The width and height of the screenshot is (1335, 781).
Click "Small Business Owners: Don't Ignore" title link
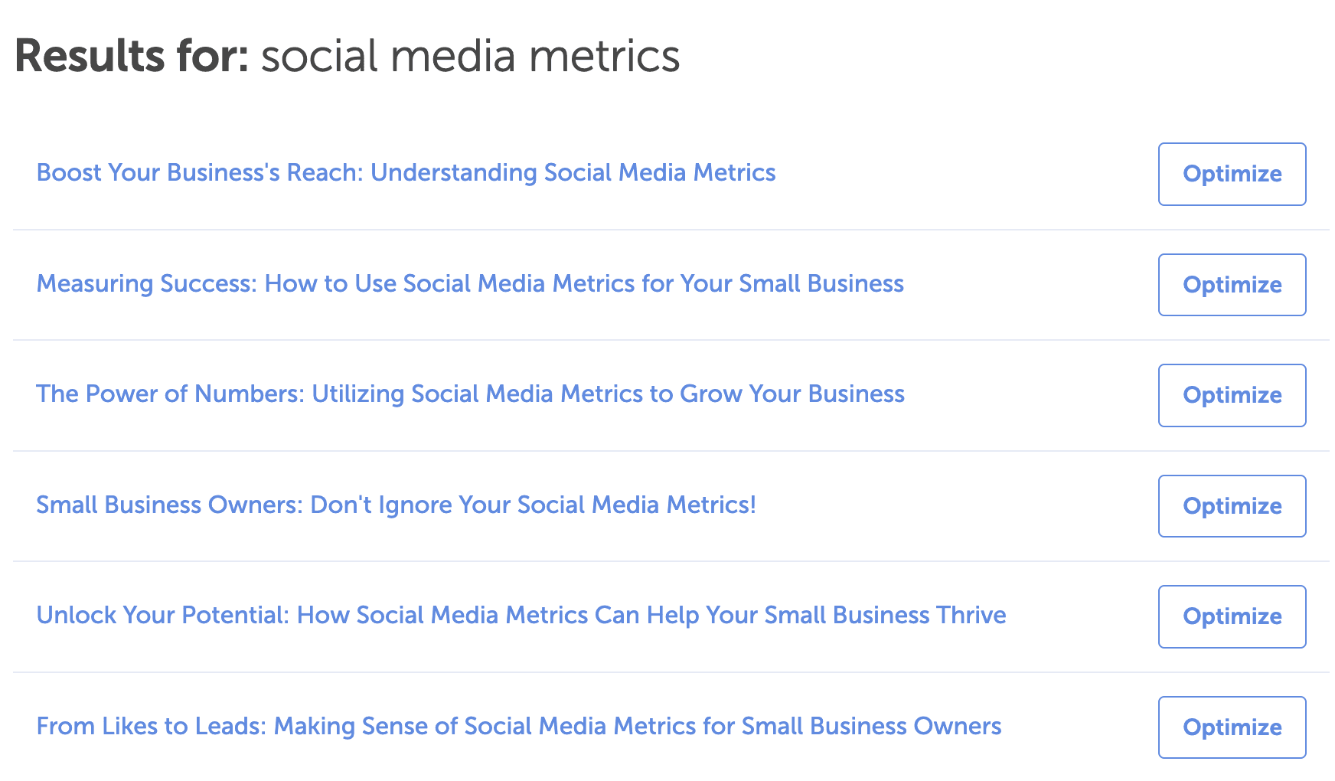396,505
